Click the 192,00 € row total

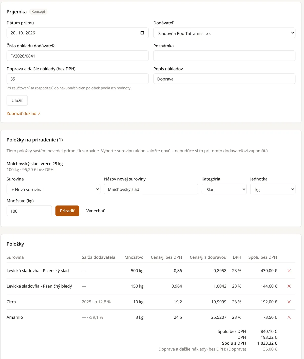point(269,302)
